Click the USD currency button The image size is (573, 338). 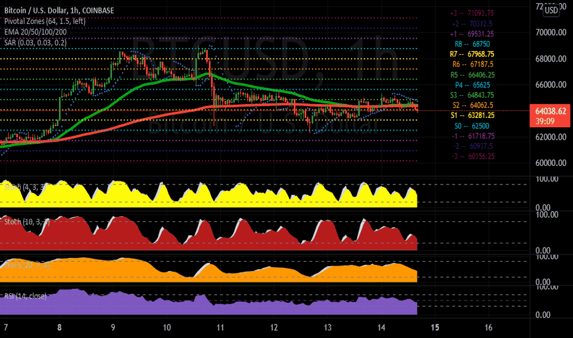tap(551, 10)
